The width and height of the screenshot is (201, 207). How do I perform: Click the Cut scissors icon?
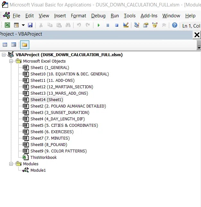coord(41,25)
